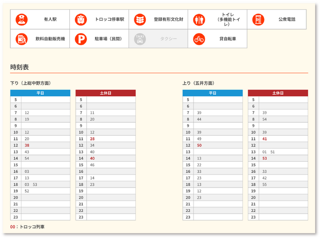
Task: Click the red 50 departure in 上り weekday
Action: pos(199,146)
